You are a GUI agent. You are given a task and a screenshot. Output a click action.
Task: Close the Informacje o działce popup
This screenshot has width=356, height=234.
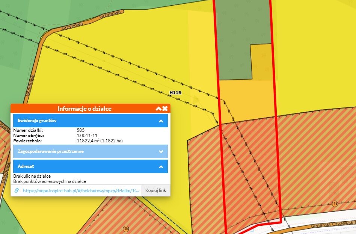(165, 109)
